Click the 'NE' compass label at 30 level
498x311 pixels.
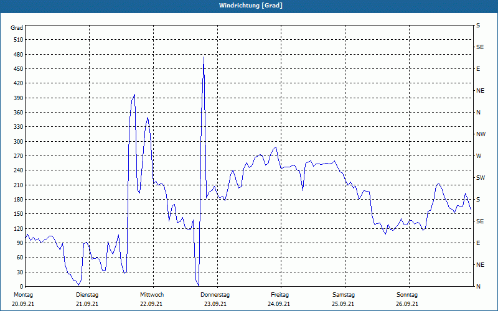pos(480,265)
